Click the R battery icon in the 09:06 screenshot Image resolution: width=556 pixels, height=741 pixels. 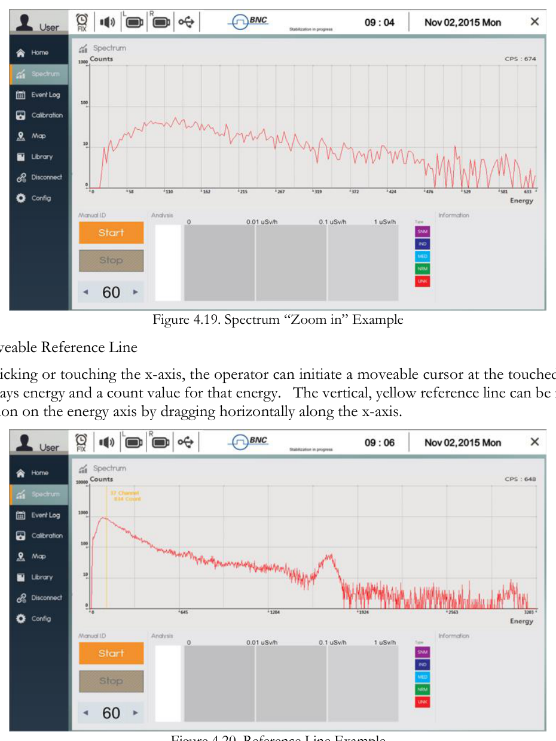161,442
